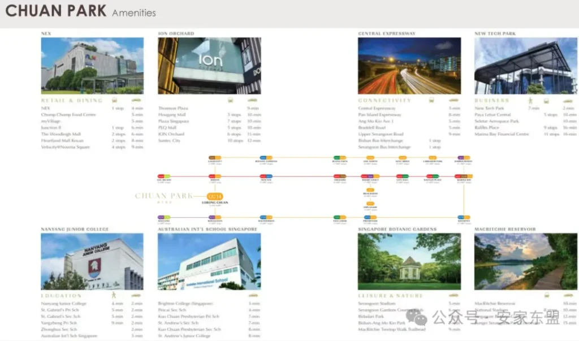This screenshot has height=341, width=579.
Task: Click the Marina Bay station marker
Action: (x=464, y=176)
